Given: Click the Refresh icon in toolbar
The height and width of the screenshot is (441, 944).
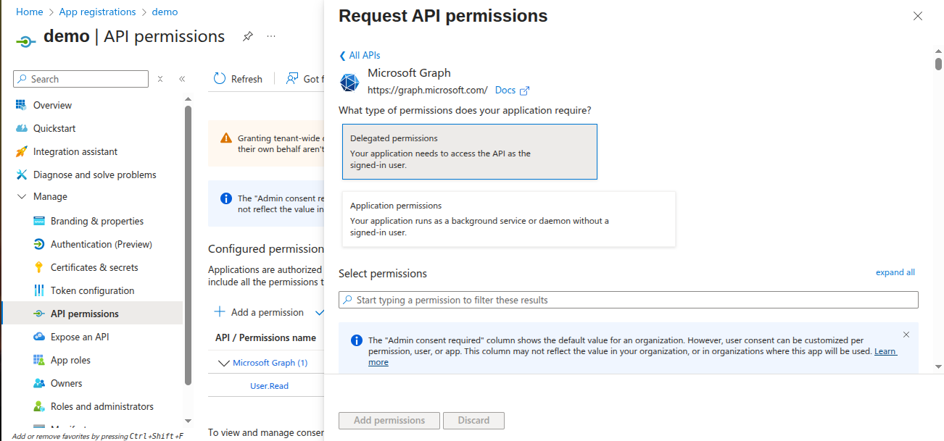Looking at the screenshot, I should pos(220,79).
